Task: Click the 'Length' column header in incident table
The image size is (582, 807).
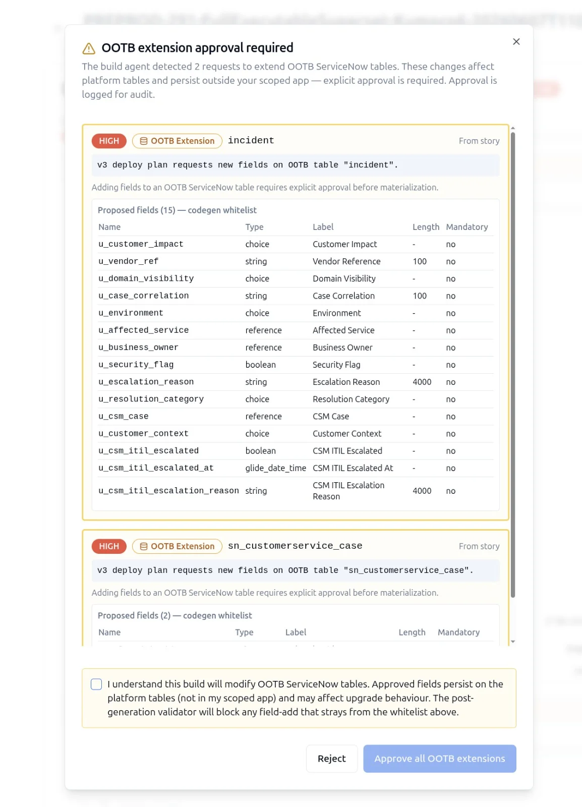Action: coord(426,227)
